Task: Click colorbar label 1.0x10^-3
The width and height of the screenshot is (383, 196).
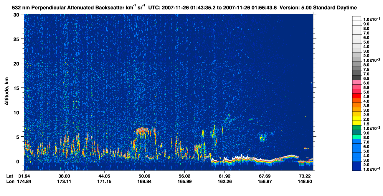Action: click(372, 128)
